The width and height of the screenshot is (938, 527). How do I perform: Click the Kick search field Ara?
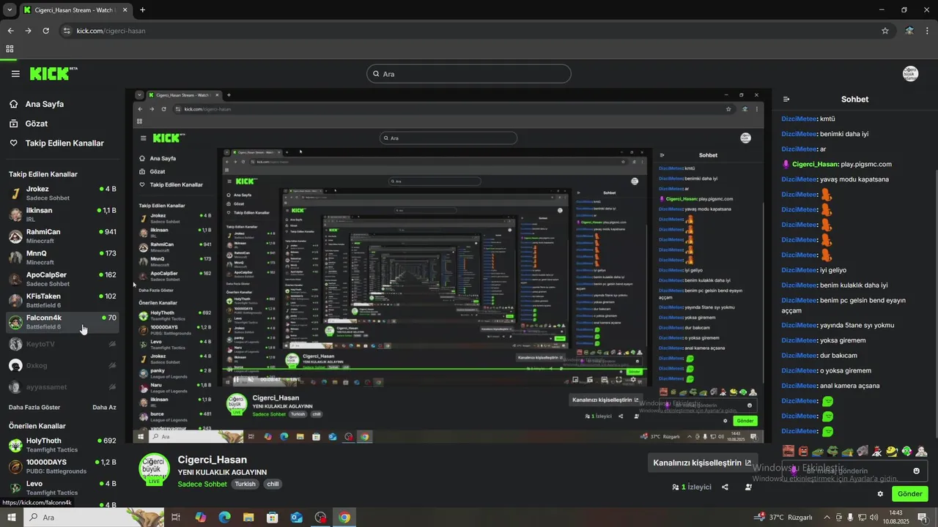468,74
